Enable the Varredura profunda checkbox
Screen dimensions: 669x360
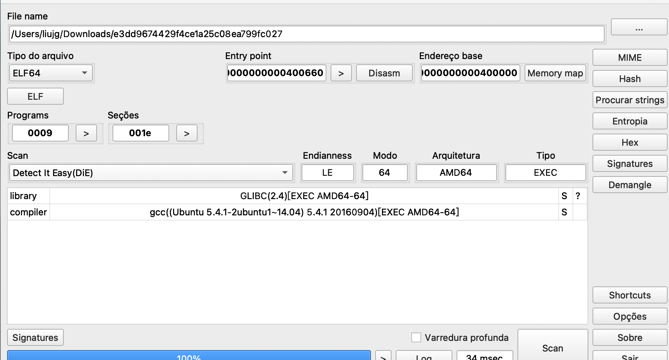point(416,337)
